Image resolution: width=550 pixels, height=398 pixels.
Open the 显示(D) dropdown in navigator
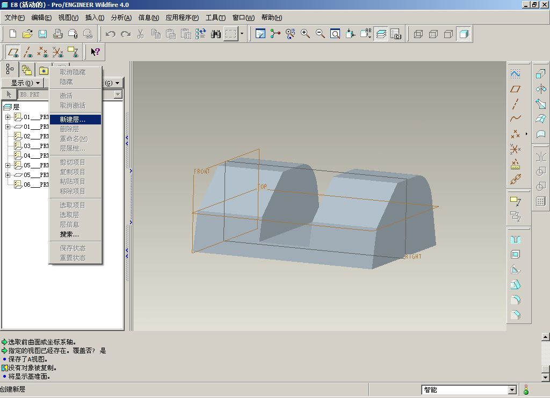[23, 83]
